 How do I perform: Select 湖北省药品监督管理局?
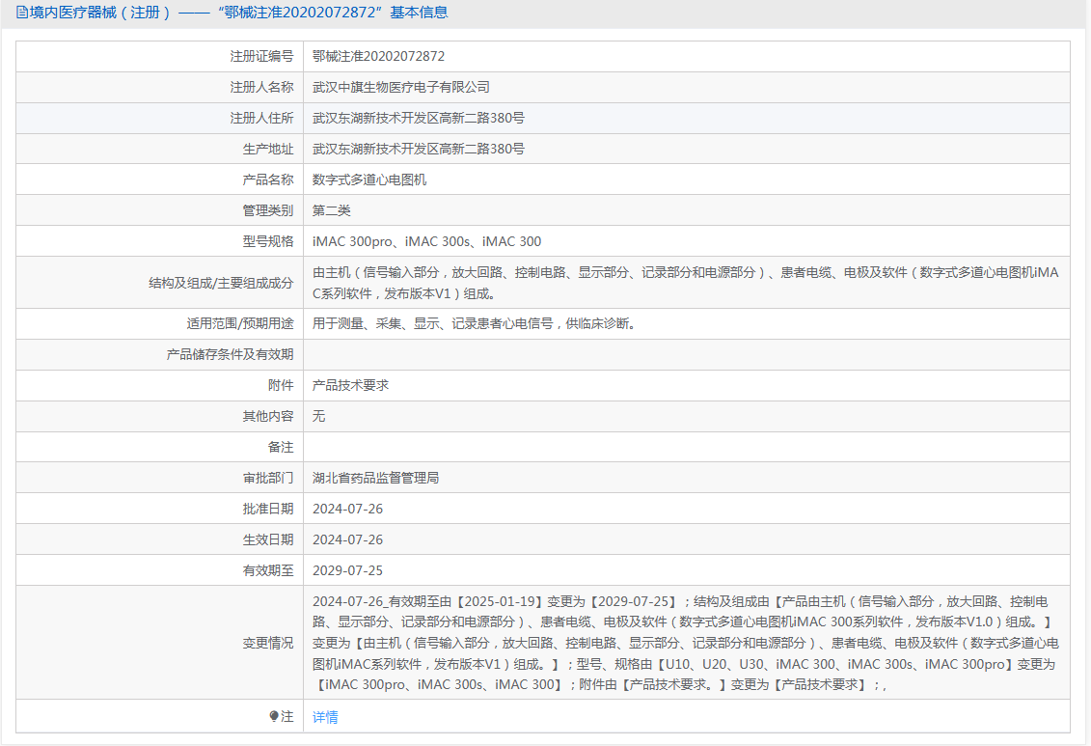click(376, 478)
